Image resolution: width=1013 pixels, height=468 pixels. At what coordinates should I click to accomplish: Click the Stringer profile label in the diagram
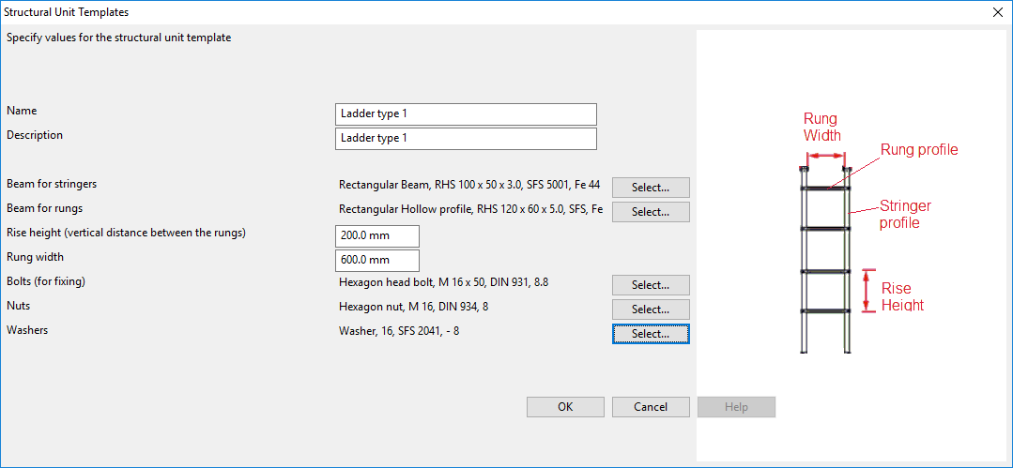click(x=905, y=214)
